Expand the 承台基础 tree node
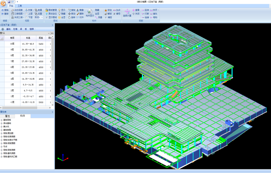 tap(2, 123)
